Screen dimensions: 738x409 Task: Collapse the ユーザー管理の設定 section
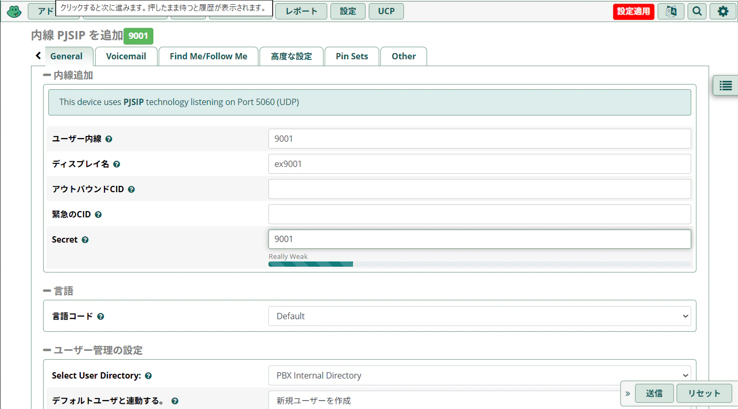pos(47,350)
